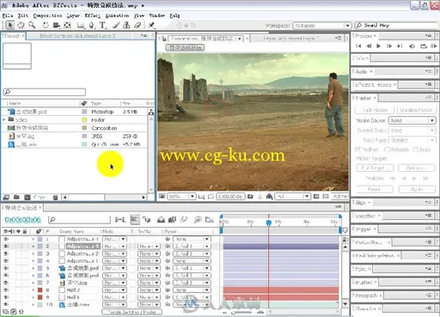Hide layer 5 psd layer eye
Viewport: 440px width, 317px height.
6,268
